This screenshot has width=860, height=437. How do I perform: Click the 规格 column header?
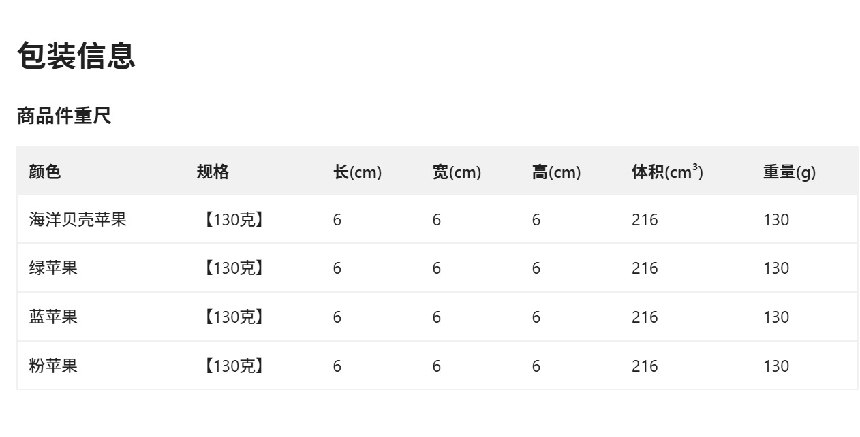tap(213, 172)
